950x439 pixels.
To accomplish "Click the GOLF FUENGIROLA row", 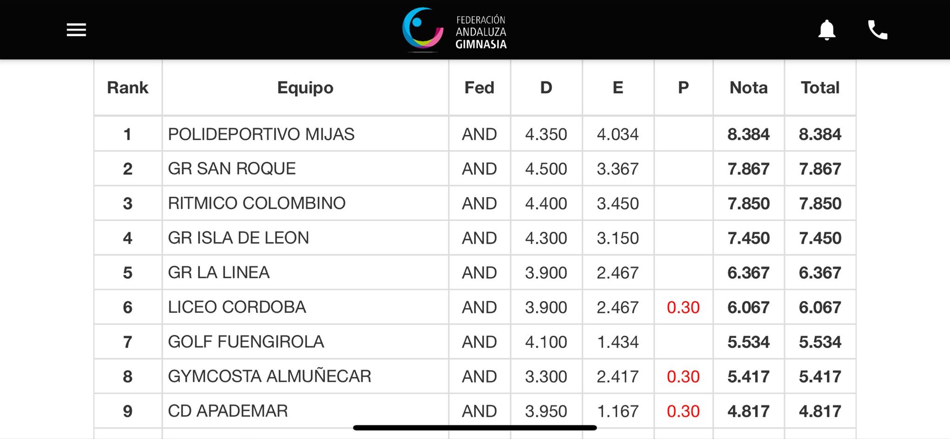I will coord(246,342).
